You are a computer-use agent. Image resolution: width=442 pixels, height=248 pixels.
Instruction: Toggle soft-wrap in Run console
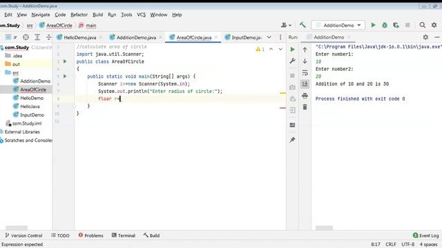[305, 73]
